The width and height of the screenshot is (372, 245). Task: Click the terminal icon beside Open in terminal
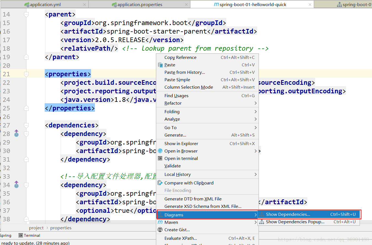(x=160, y=159)
